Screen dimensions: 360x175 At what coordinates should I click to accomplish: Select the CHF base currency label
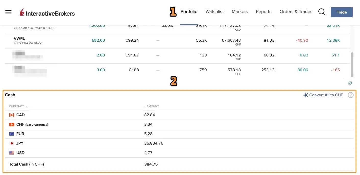(x=32, y=124)
